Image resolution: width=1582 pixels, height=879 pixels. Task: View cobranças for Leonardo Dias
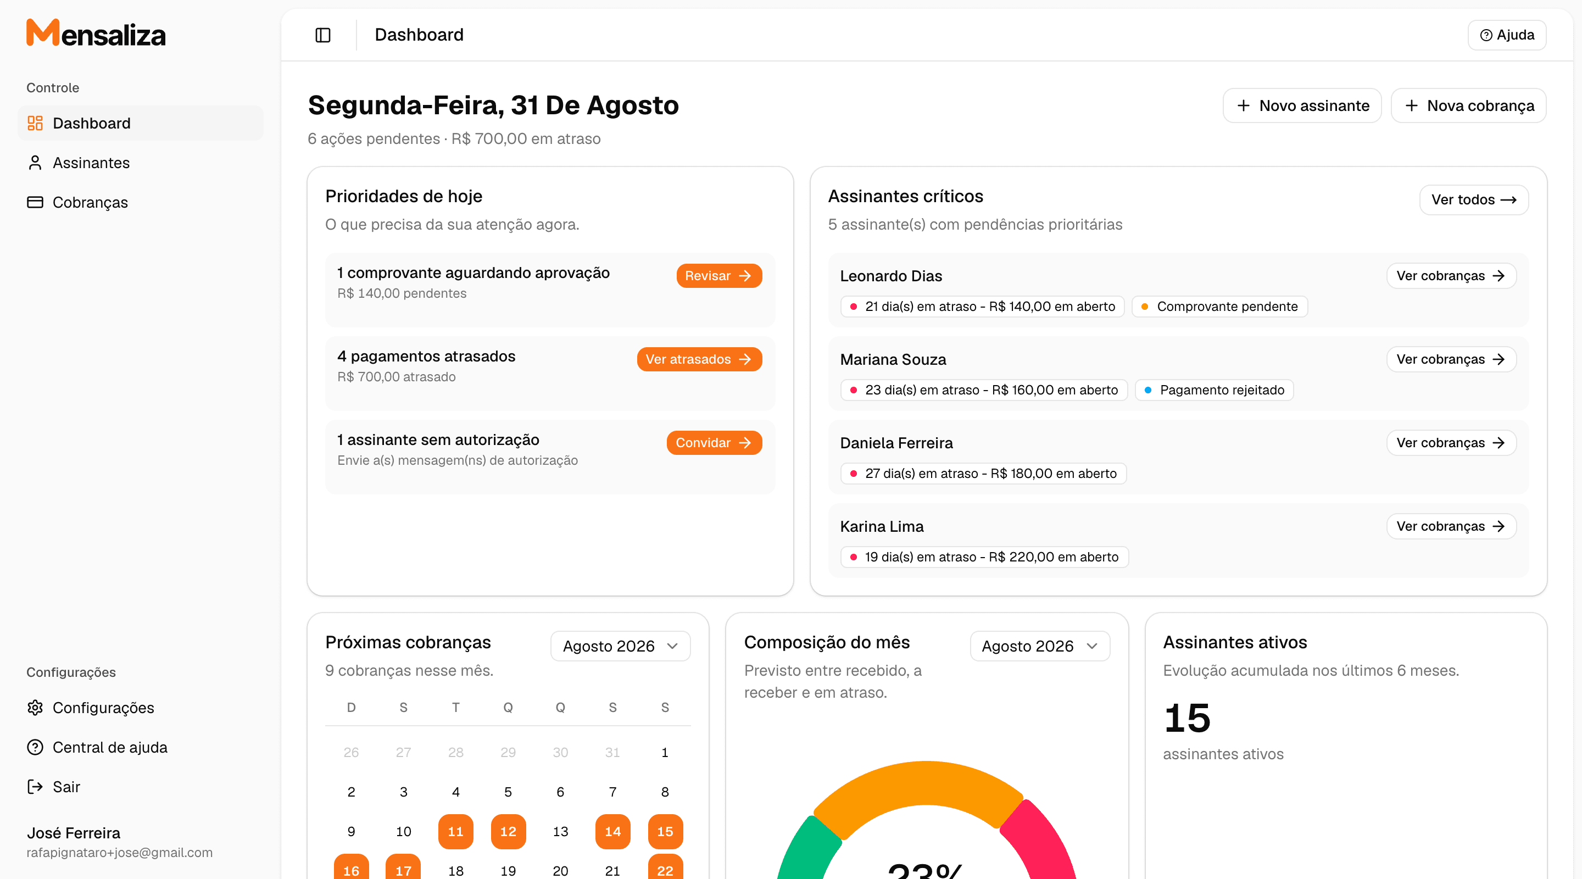[x=1451, y=276]
